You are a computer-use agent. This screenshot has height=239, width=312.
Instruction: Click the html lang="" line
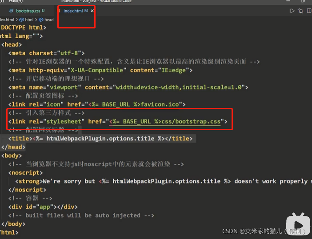21,36
